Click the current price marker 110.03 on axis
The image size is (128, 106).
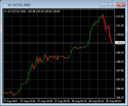click(120, 43)
